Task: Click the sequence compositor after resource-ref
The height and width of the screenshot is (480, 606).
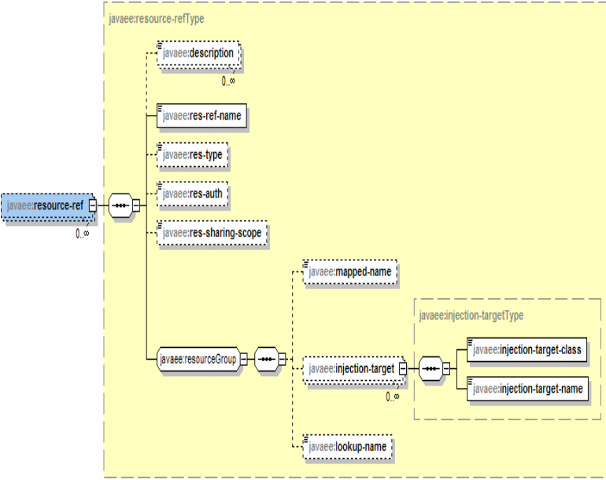Action: tap(120, 205)
